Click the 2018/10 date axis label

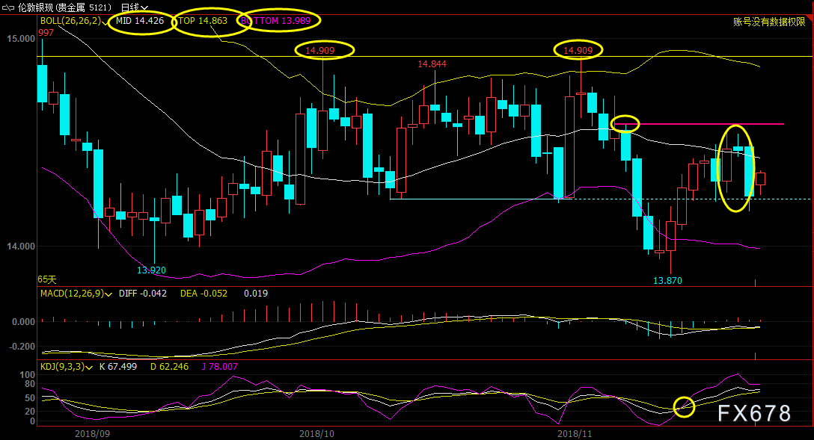point(316,433)
